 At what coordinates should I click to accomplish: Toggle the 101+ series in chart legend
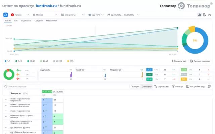point(71,61)
